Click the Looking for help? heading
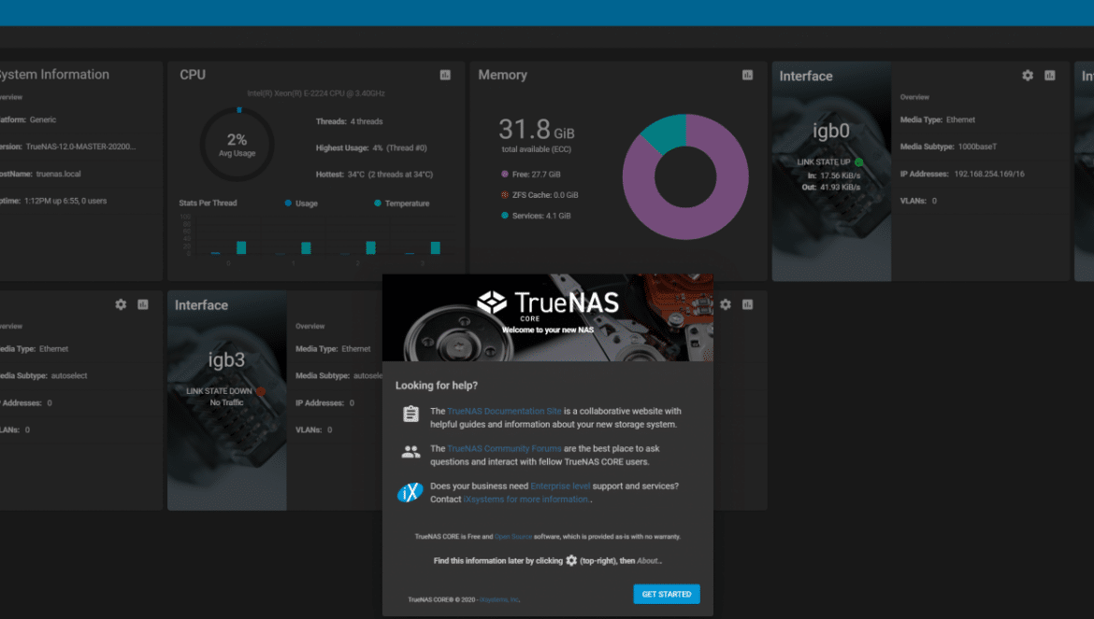This screenshot has width=1094, height=619. (437, 385)
